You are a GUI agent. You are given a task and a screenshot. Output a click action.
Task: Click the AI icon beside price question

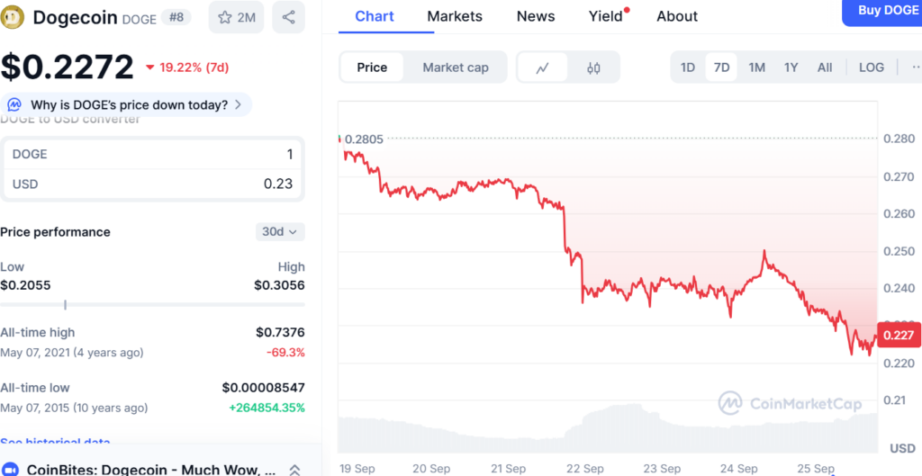point(15,105)
